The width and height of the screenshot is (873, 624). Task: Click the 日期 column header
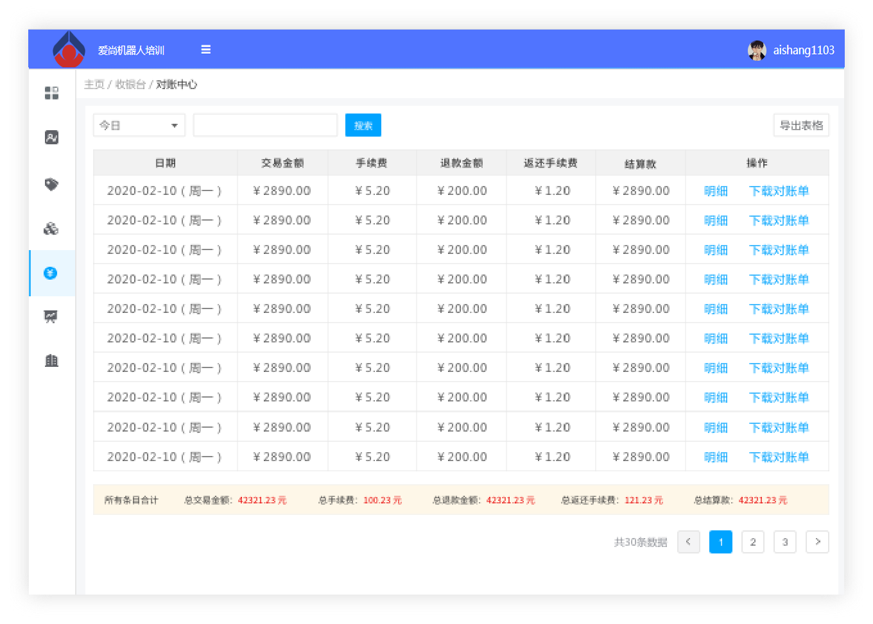pyautogui.click(x=166, y=163)
